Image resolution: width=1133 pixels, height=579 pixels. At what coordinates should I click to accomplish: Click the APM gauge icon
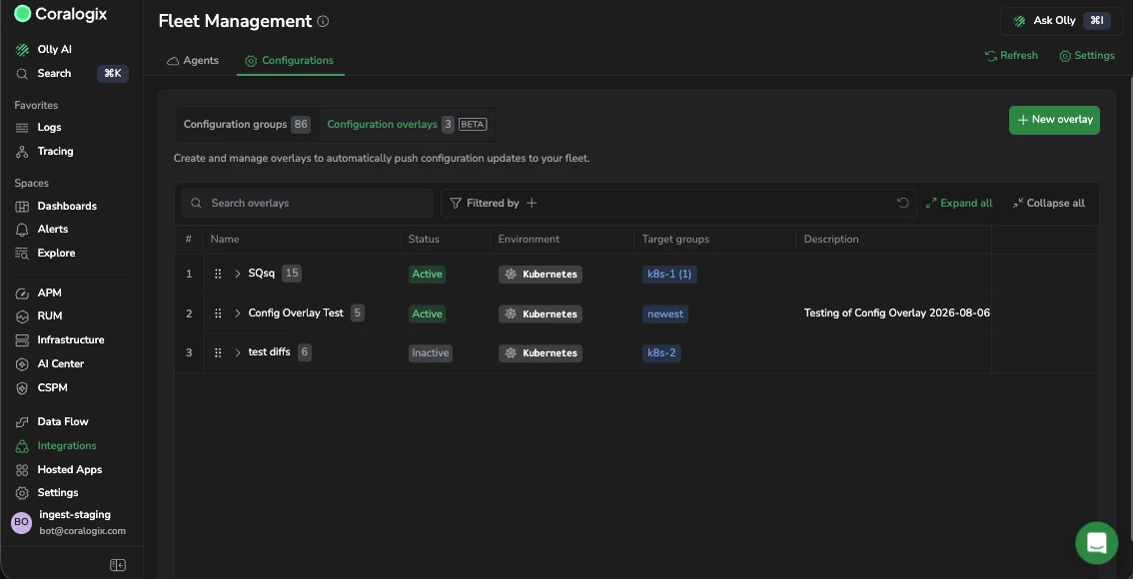click(x=22, y=293)
